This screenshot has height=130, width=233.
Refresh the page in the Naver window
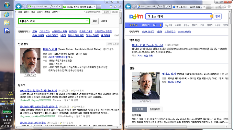(57, 6)
